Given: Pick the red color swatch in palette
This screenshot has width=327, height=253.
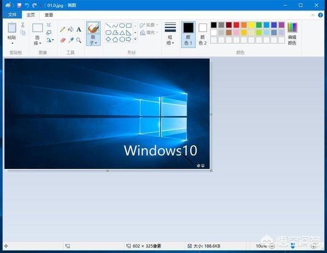Looking at the screenshot, I should point(237,25).
